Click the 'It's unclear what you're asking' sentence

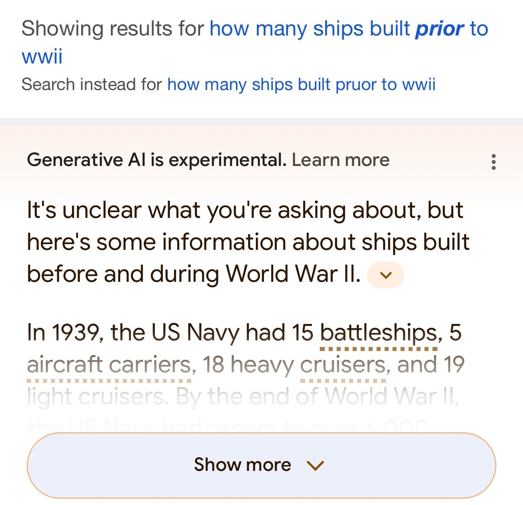pyautogui.click(x=245, y=210)
